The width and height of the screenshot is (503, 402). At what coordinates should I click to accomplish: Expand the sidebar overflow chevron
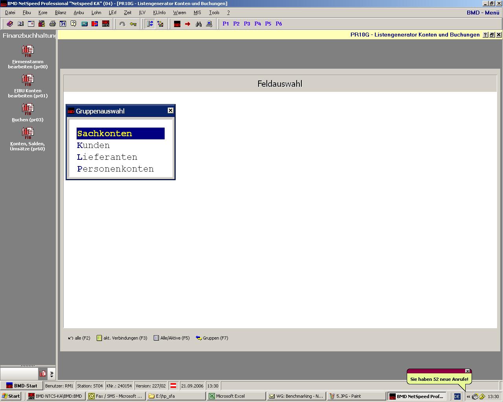point(51,374)
